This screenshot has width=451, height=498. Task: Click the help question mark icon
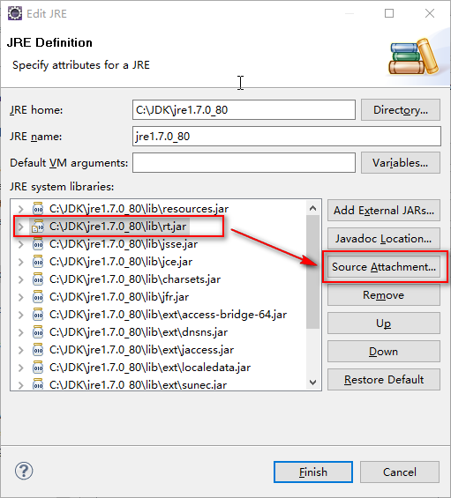[x=24, y=471]
